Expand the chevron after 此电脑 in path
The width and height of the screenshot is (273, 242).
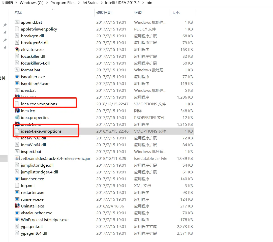click(16, 3)
